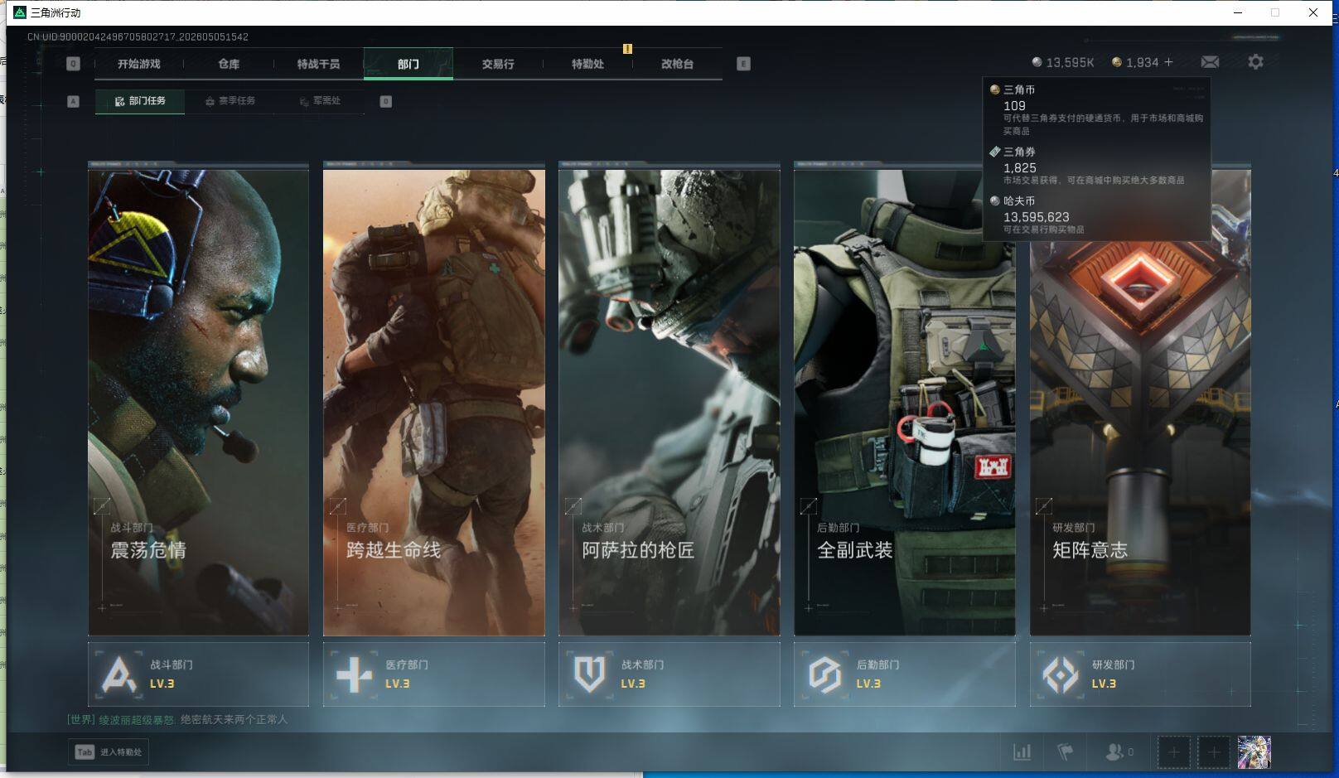This screenshot has height=778, width=1339.
Task: Click the 后勤部门 hexagon emblem icon
Action: tap(825, 674)
